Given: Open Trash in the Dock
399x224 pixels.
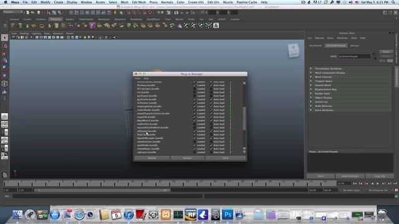Looking at the screenshot, I should [x=382, y=215].
